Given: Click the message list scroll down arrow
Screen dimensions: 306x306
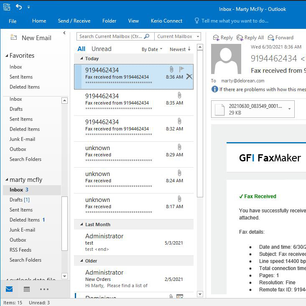Looking at the screenshot, I should point(200,294).
